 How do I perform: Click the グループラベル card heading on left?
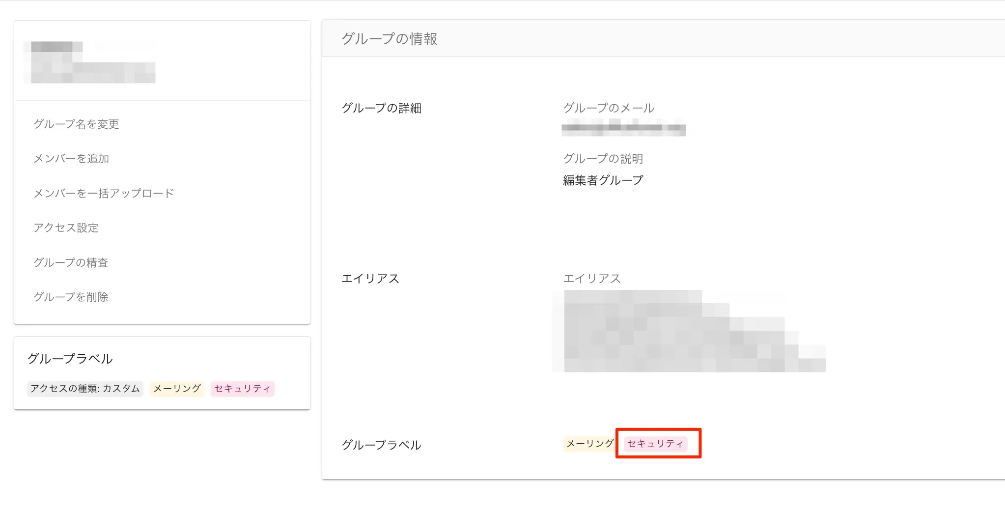70,359
